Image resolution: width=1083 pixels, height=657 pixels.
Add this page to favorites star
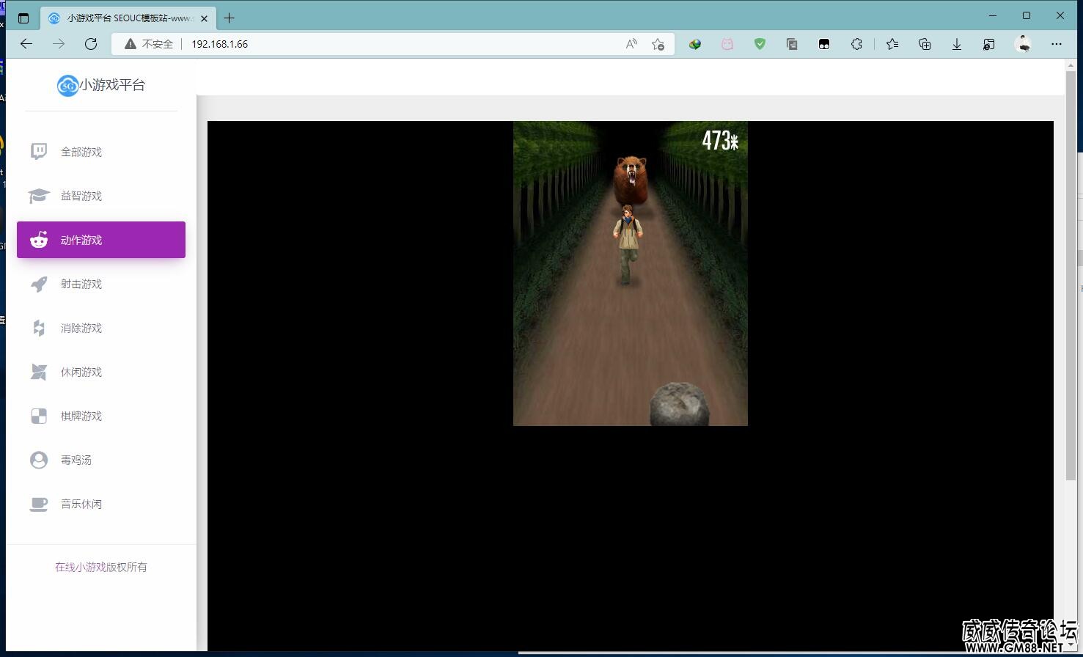(x=658, y=44)
